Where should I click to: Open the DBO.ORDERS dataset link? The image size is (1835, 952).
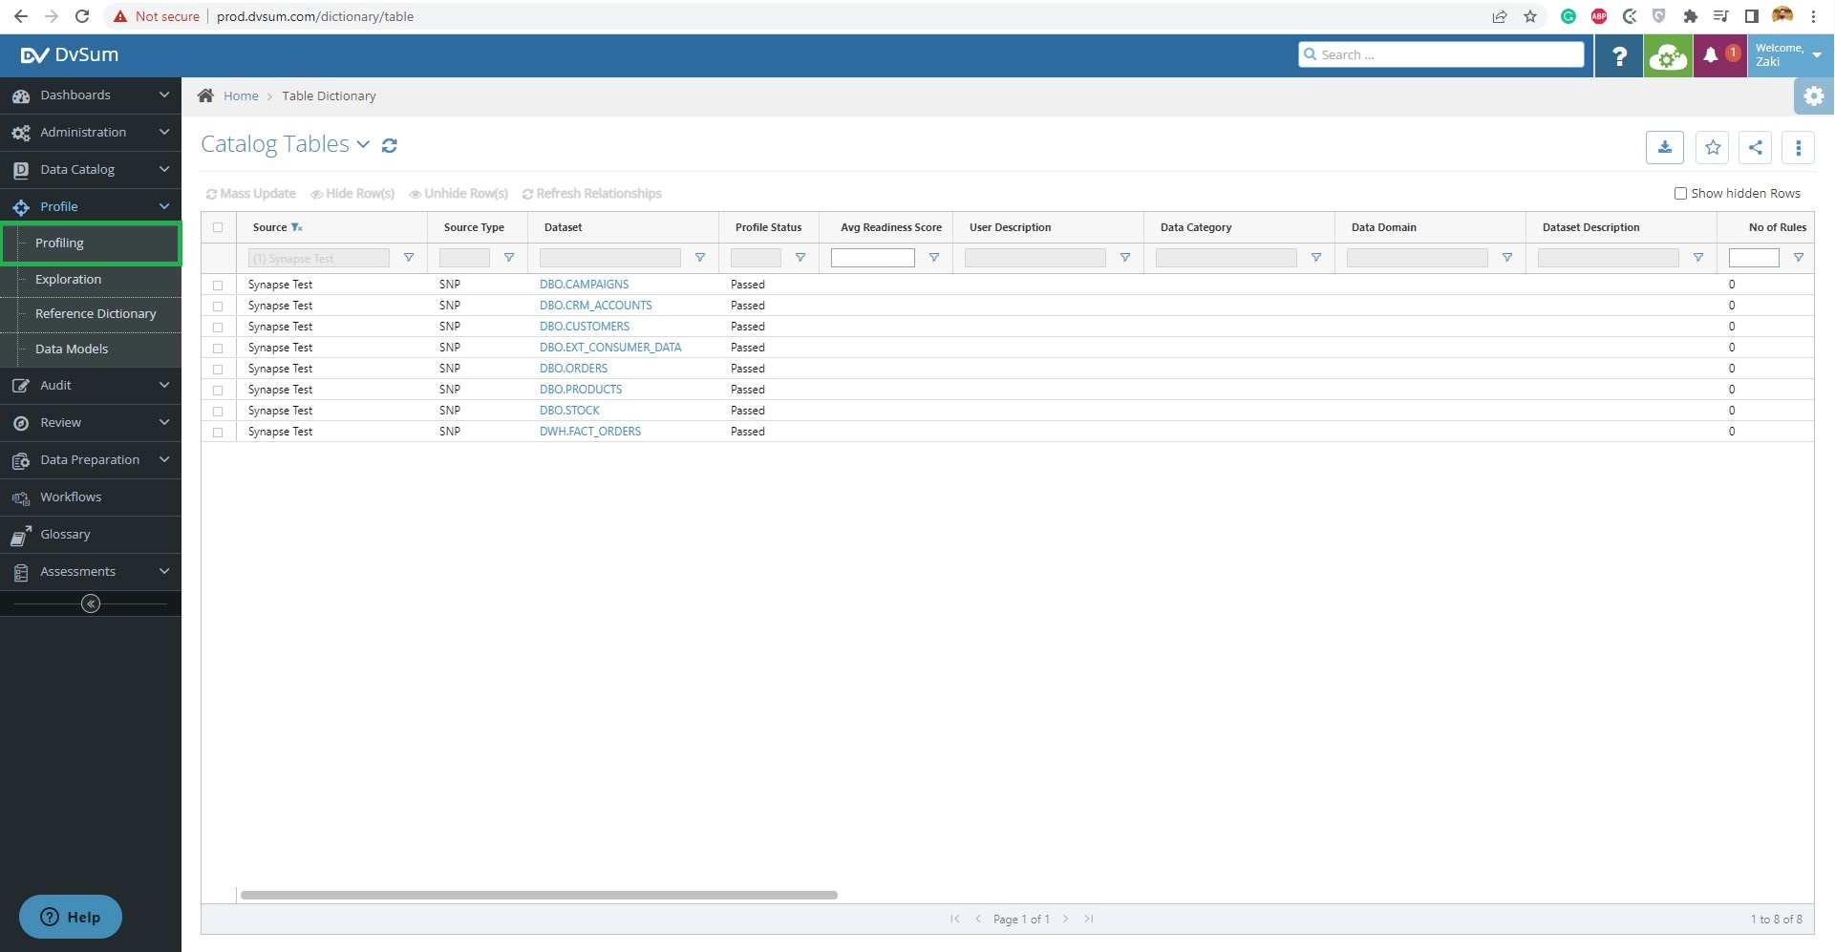[x=573, y=368]
